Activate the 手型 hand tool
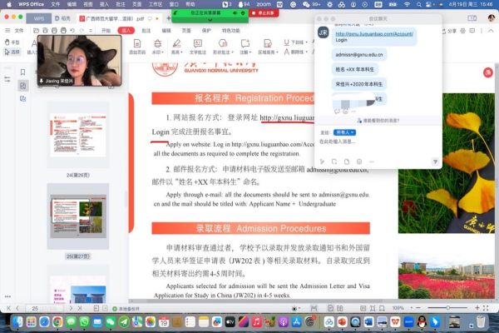Image resolution: width=499 pixels, height=333 pixels. point(12,42)
